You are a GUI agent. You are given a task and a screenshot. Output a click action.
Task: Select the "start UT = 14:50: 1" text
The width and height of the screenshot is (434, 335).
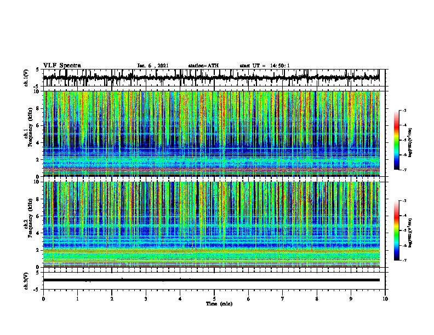click(x=265, y=66)
